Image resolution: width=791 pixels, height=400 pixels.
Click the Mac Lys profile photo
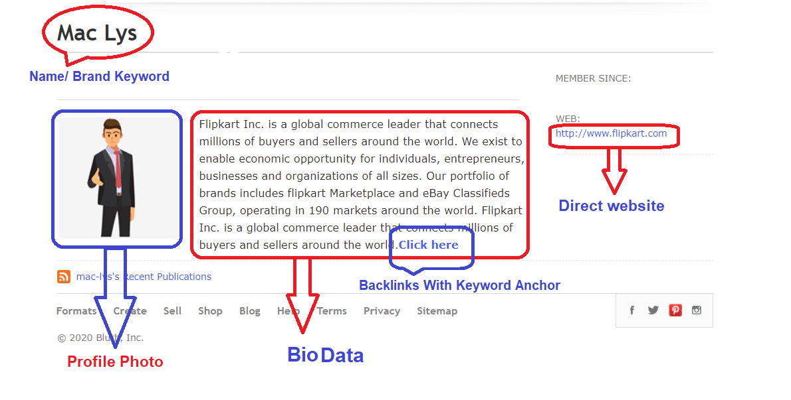pyautogui.click(x=116, y=179)
